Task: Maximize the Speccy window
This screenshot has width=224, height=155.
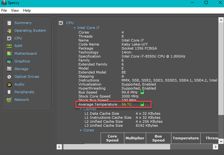Action: pos(206,2)
